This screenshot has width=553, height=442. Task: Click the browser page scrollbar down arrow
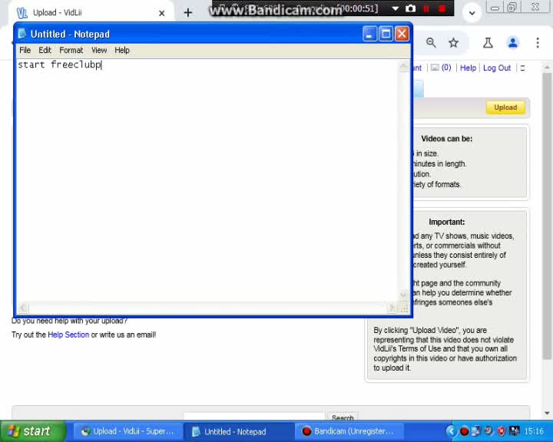click(547, 413)
